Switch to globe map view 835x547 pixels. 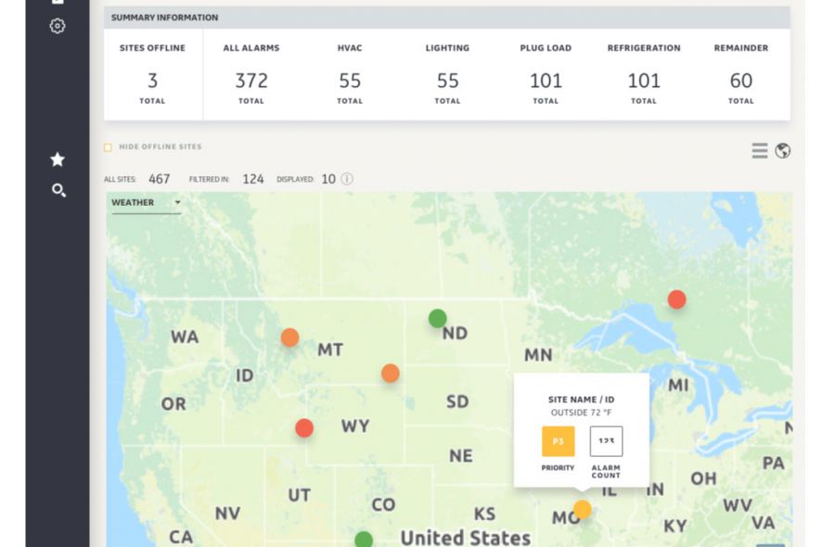[x=783, y=151]
